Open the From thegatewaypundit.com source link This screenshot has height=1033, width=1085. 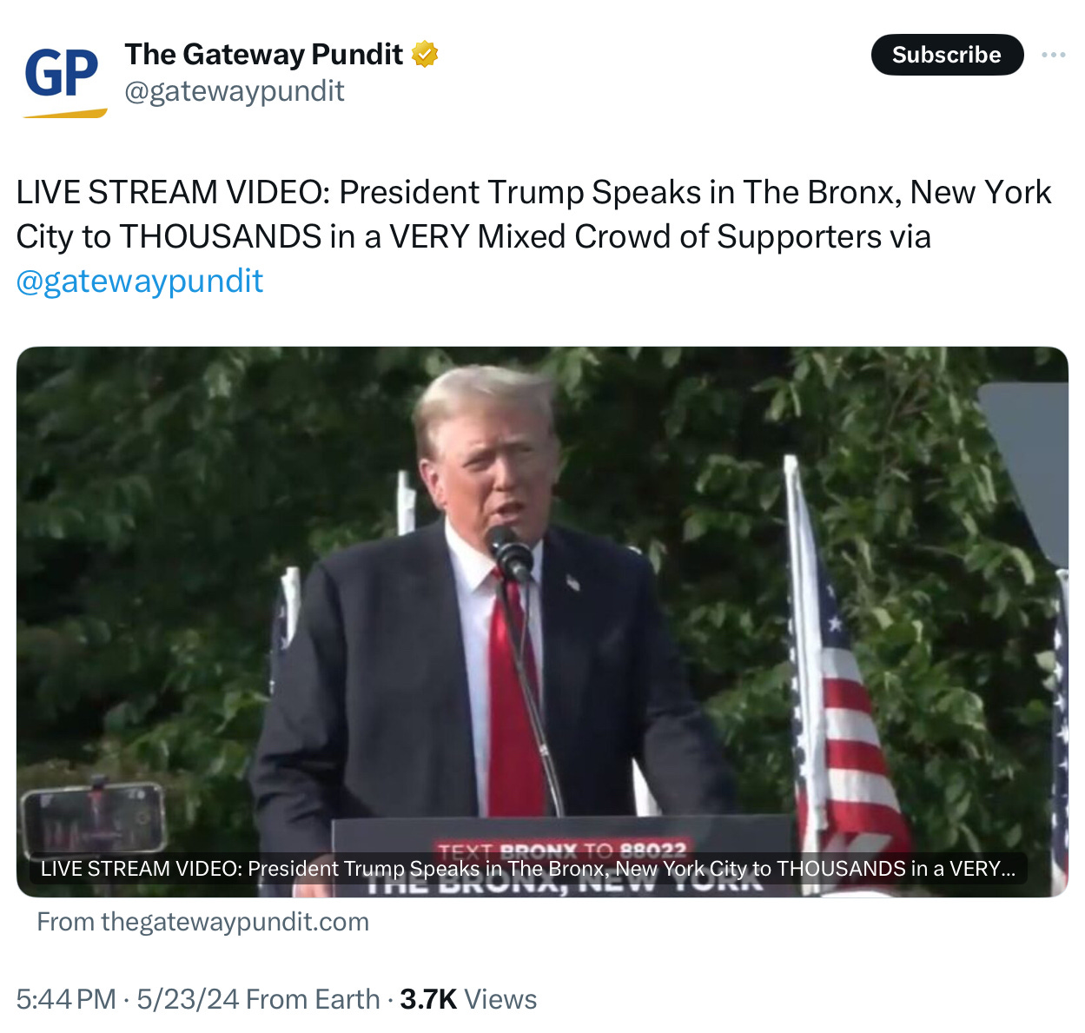click(x=202, y=922)
